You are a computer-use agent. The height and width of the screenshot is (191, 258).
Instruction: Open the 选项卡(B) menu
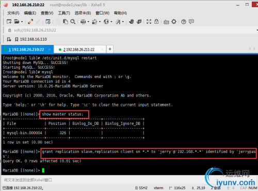click(83, 13)
